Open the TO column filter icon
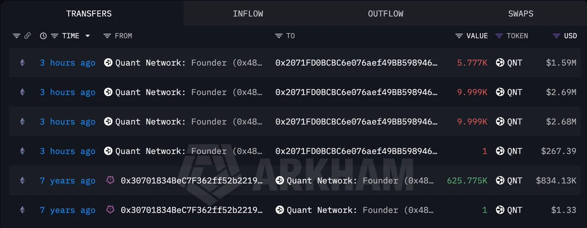587x228 pixels. 279,36
